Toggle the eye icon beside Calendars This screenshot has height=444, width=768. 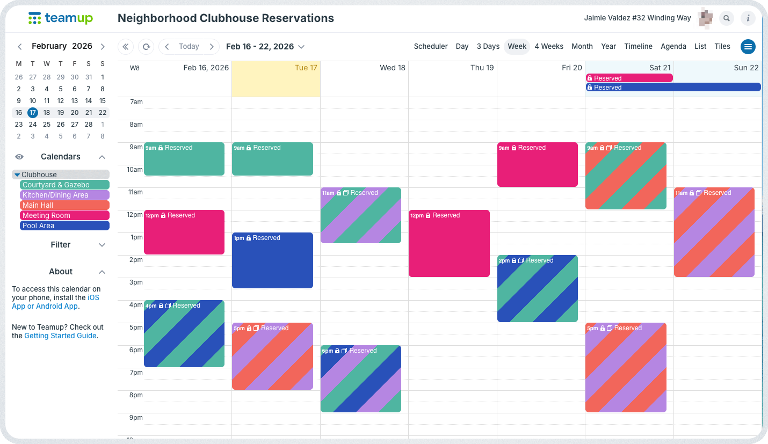pyautogui.click(x=19, y=157)
